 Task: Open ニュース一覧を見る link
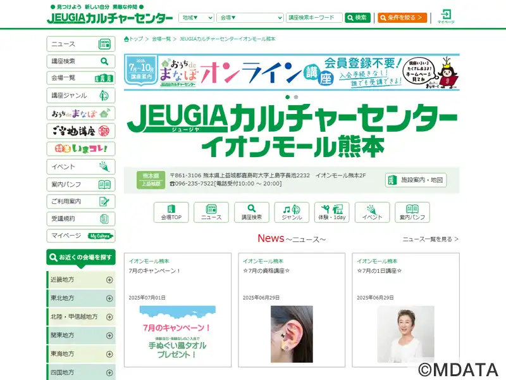pyautogui.click(x=431, y=239)
